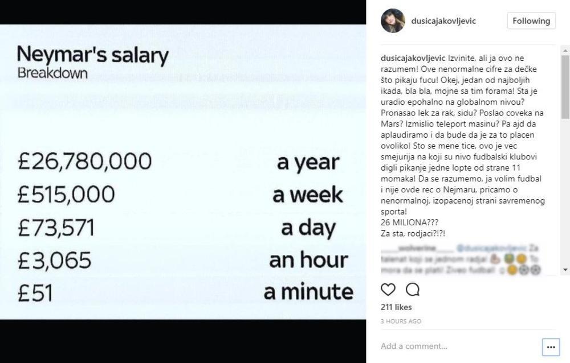
Task: Click the £51 a minute row in the photo
Action: [x=180, y=293]
